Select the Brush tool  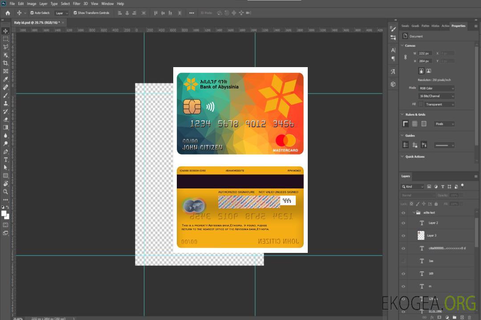tap(5, 95)
